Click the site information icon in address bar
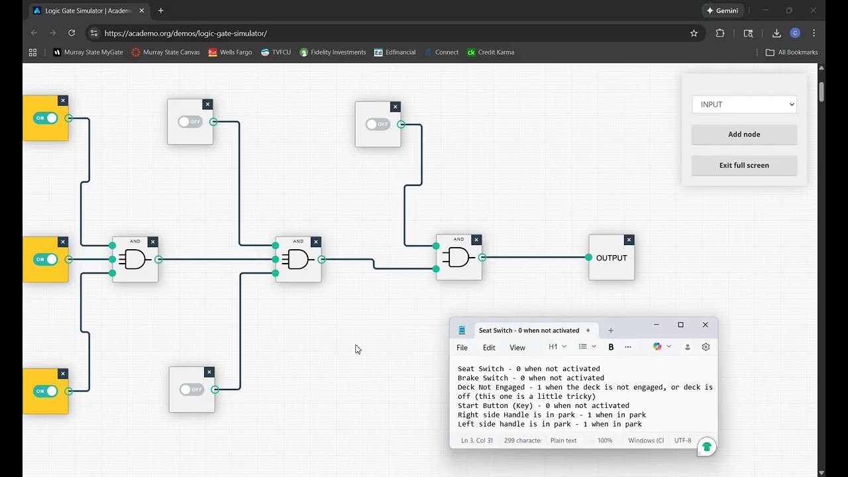This screenshot has width=848, height=477. click(x=94, y=33)
